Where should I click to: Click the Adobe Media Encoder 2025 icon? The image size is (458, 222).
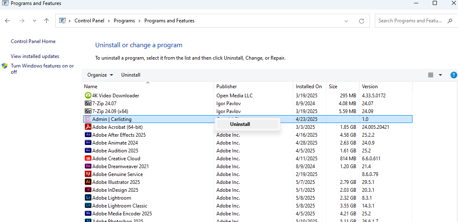pos(88,214)
